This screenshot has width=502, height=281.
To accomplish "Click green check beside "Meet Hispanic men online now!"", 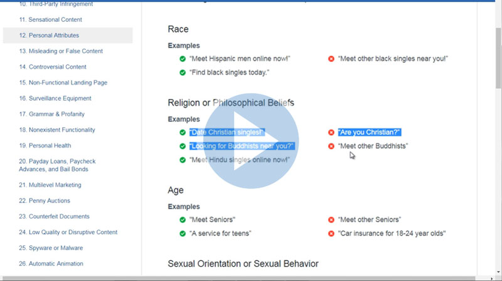I will [183, 59].
